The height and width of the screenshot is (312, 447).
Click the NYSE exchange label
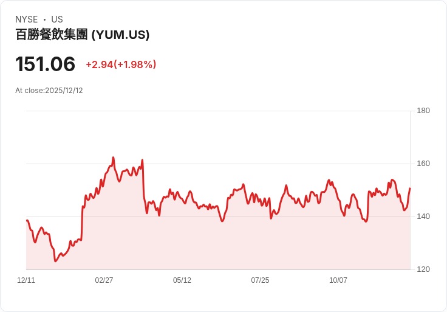(x=27, y=19)
